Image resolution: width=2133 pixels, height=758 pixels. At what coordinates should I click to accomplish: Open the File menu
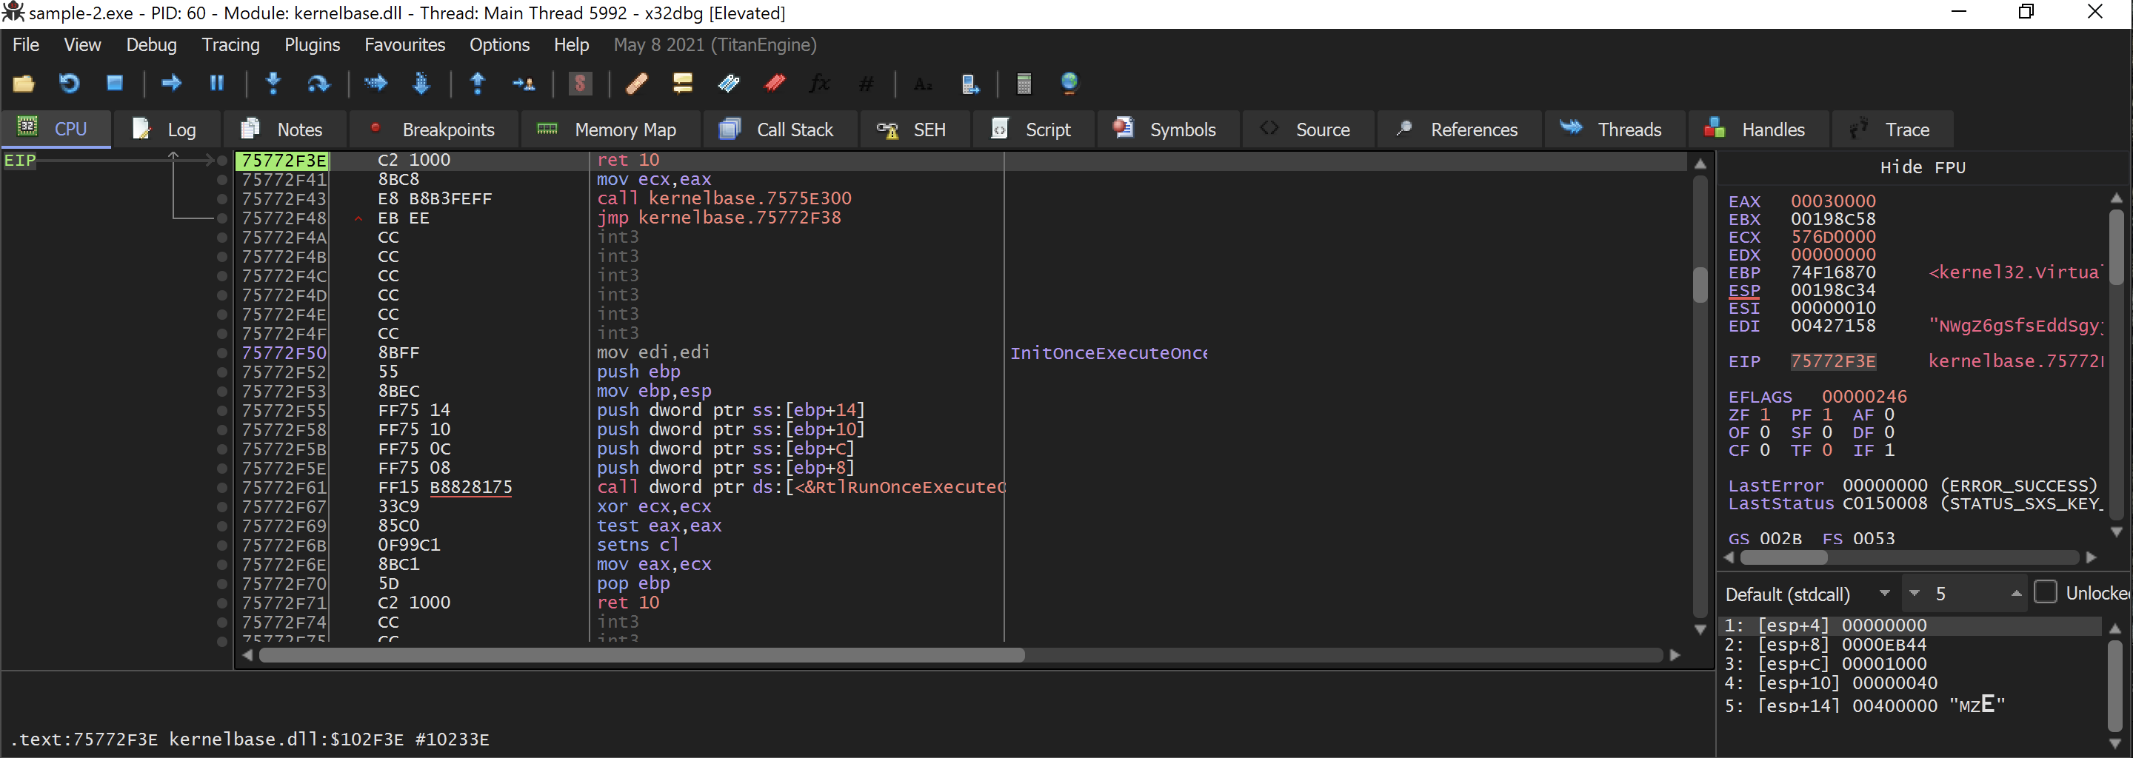[x=26, y=44]
